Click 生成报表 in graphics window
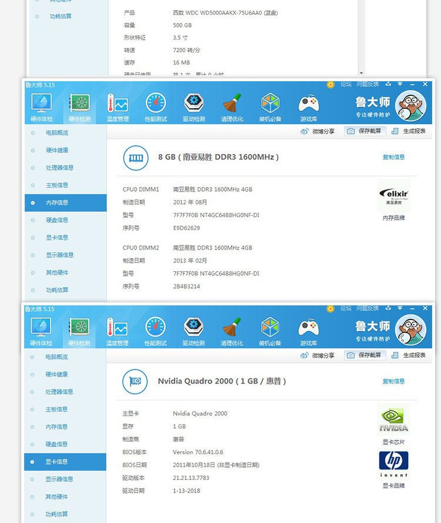The width and height of the screenshot is (441, 523). [409, 355]
